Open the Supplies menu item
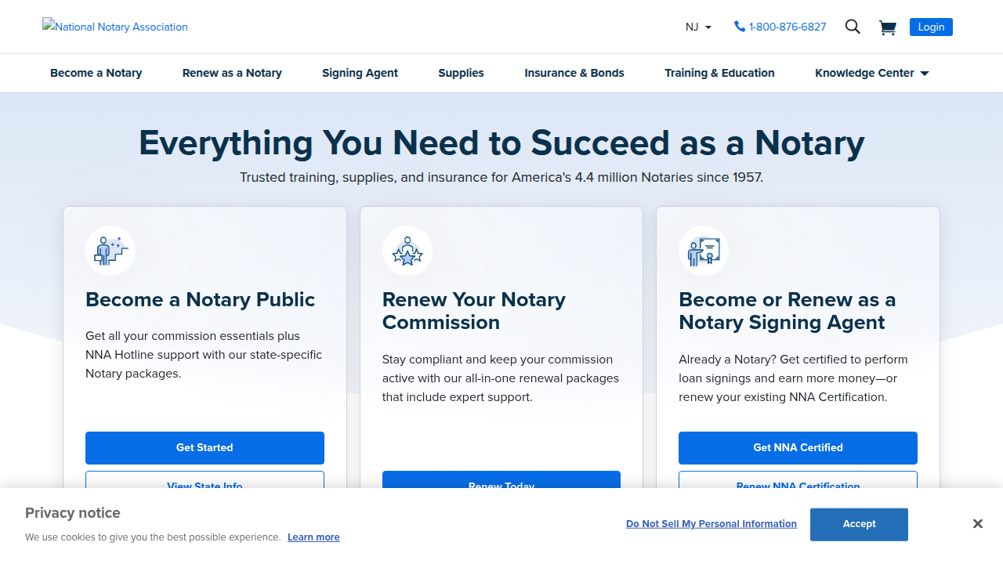 [461, 73]
